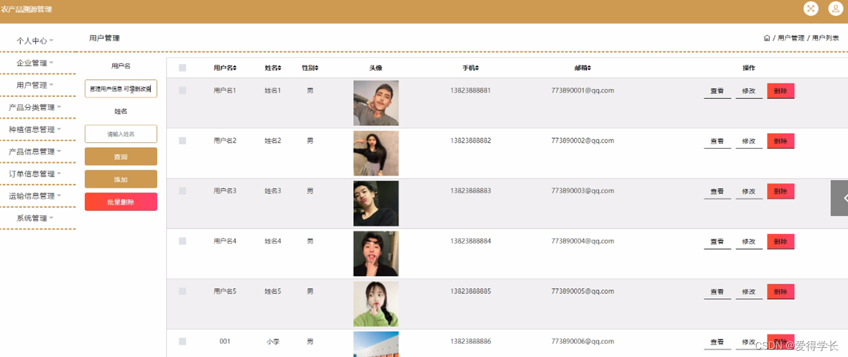Click 修改 for 用户名1
This screenshot has width=848, height=357.
pos(749,91)
